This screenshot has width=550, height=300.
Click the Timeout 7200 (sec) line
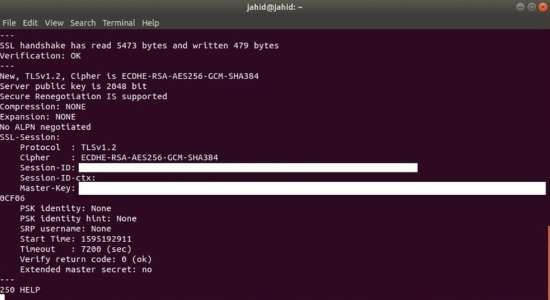pos(75,249)
